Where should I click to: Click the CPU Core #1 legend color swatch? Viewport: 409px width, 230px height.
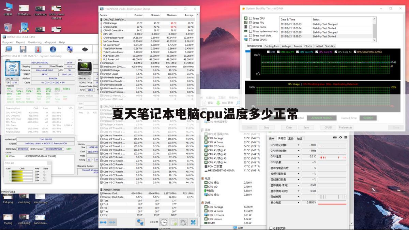pyautogui.click(x=278, y=52)
